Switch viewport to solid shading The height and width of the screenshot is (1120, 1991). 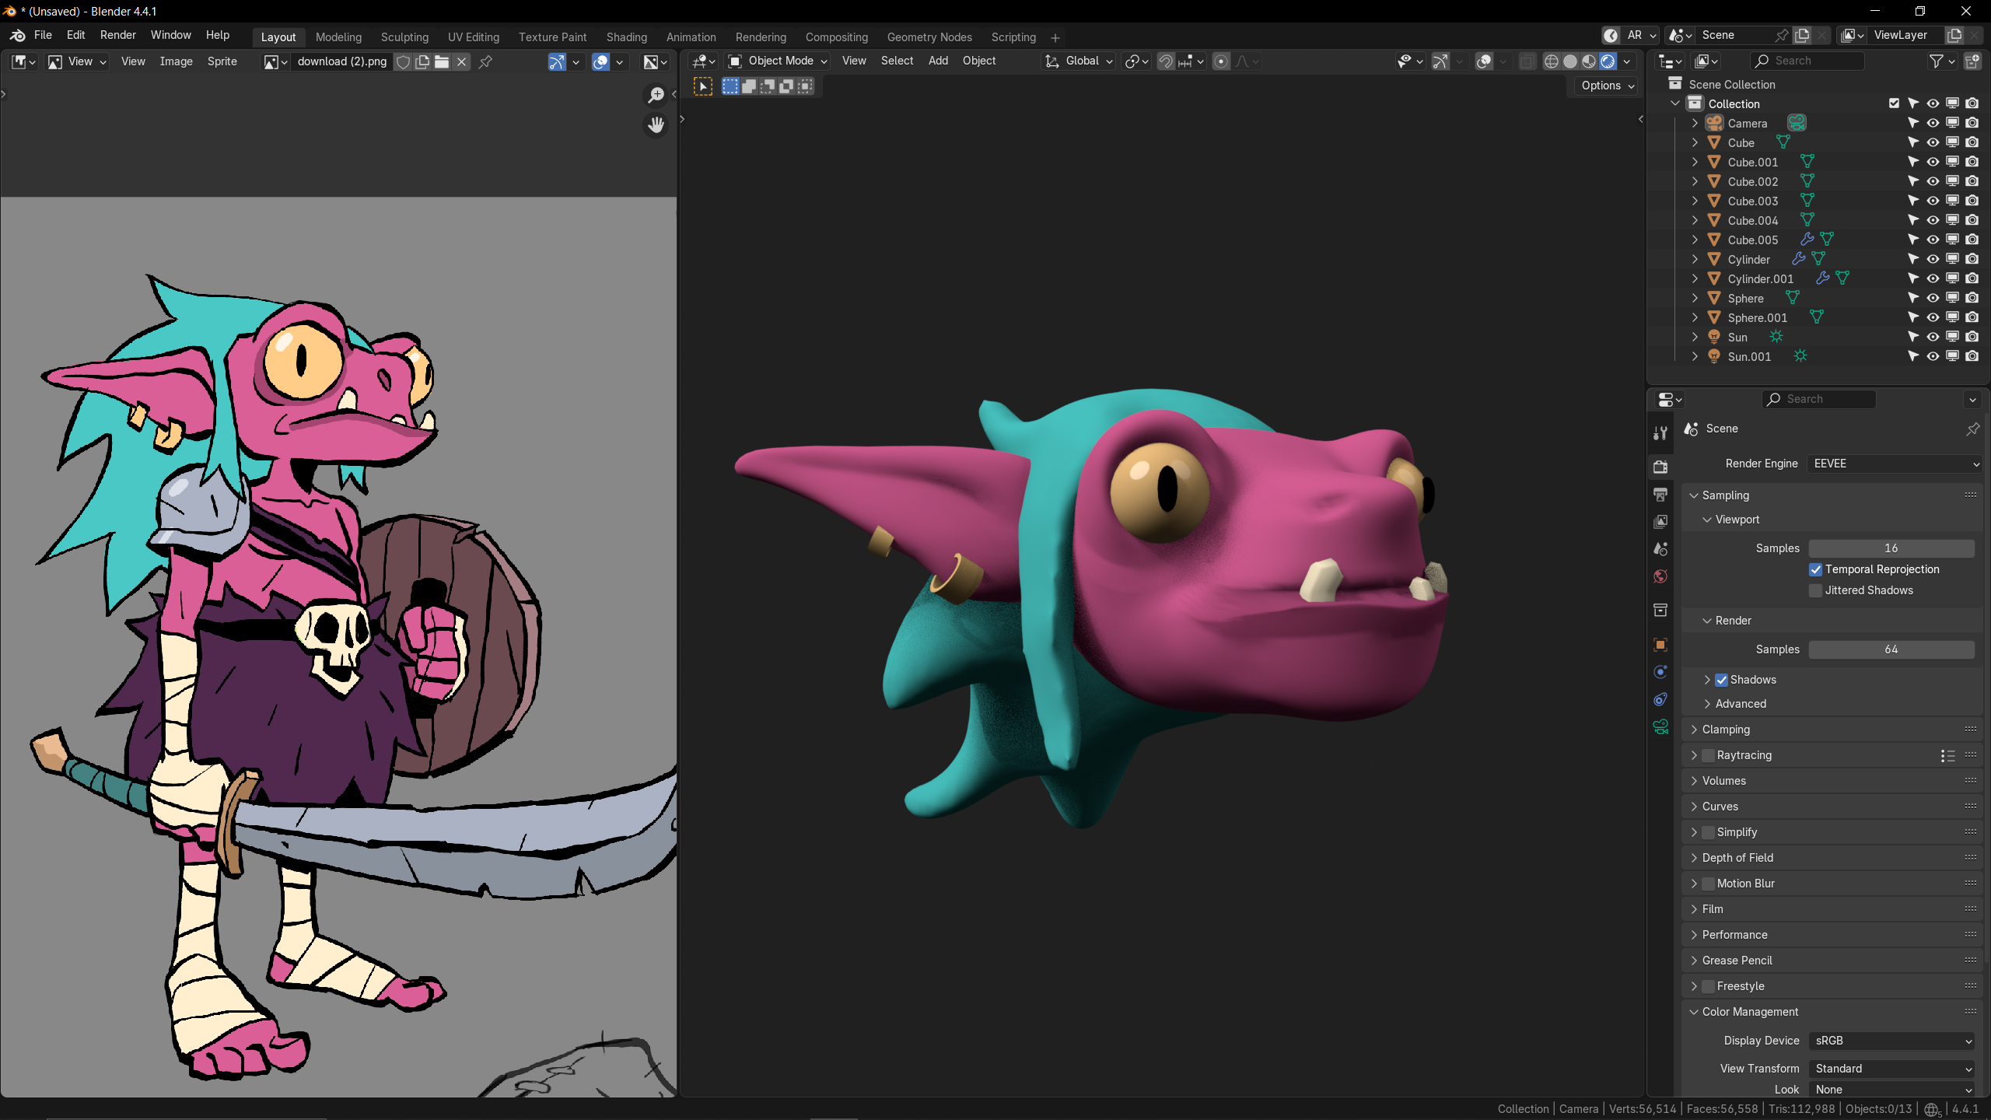point(1570,61)
